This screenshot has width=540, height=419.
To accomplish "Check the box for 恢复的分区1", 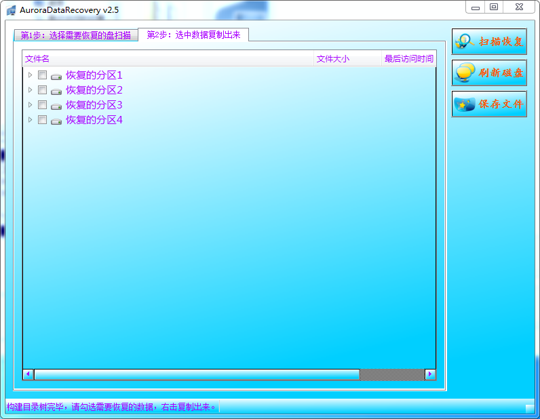I will 42,75.
